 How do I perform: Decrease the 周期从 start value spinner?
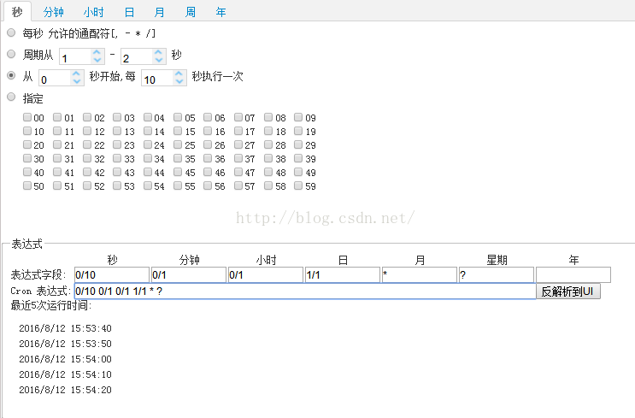click(97, 60)
